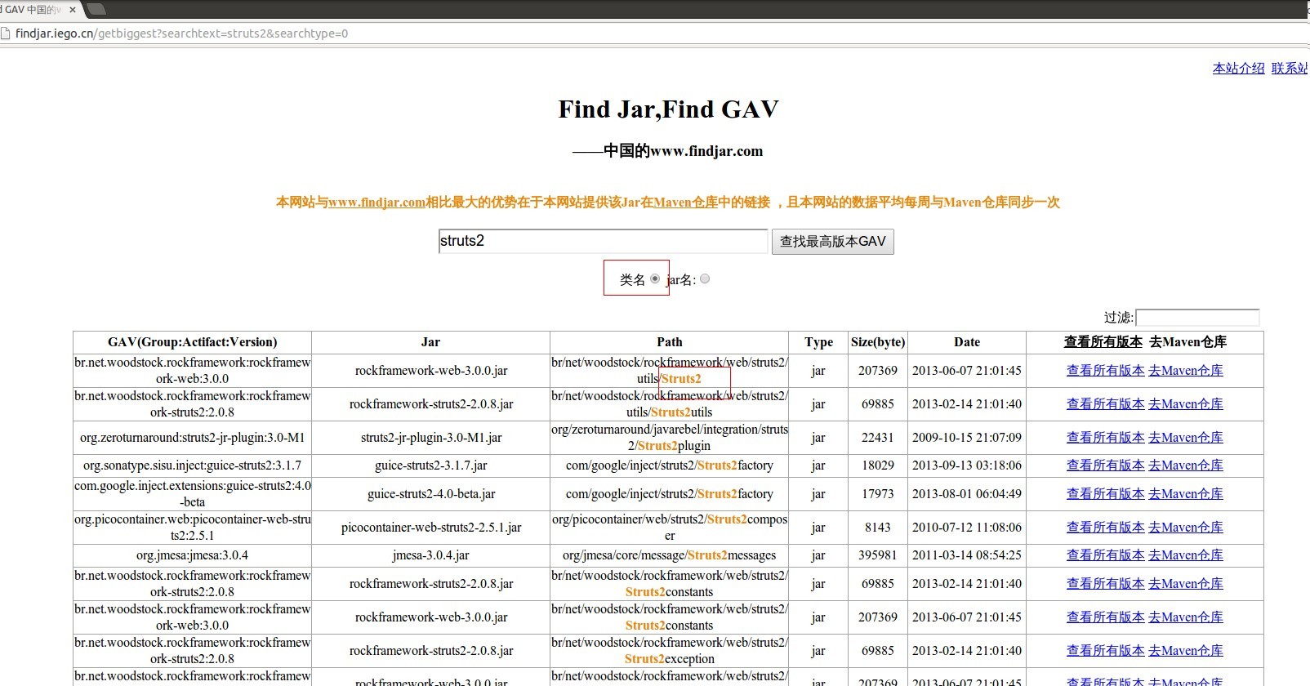Open 去Maven仓库 for rockframework-web-3.0.0.jar first row
Screen dimensions: 1310x686
[1186, 371]
